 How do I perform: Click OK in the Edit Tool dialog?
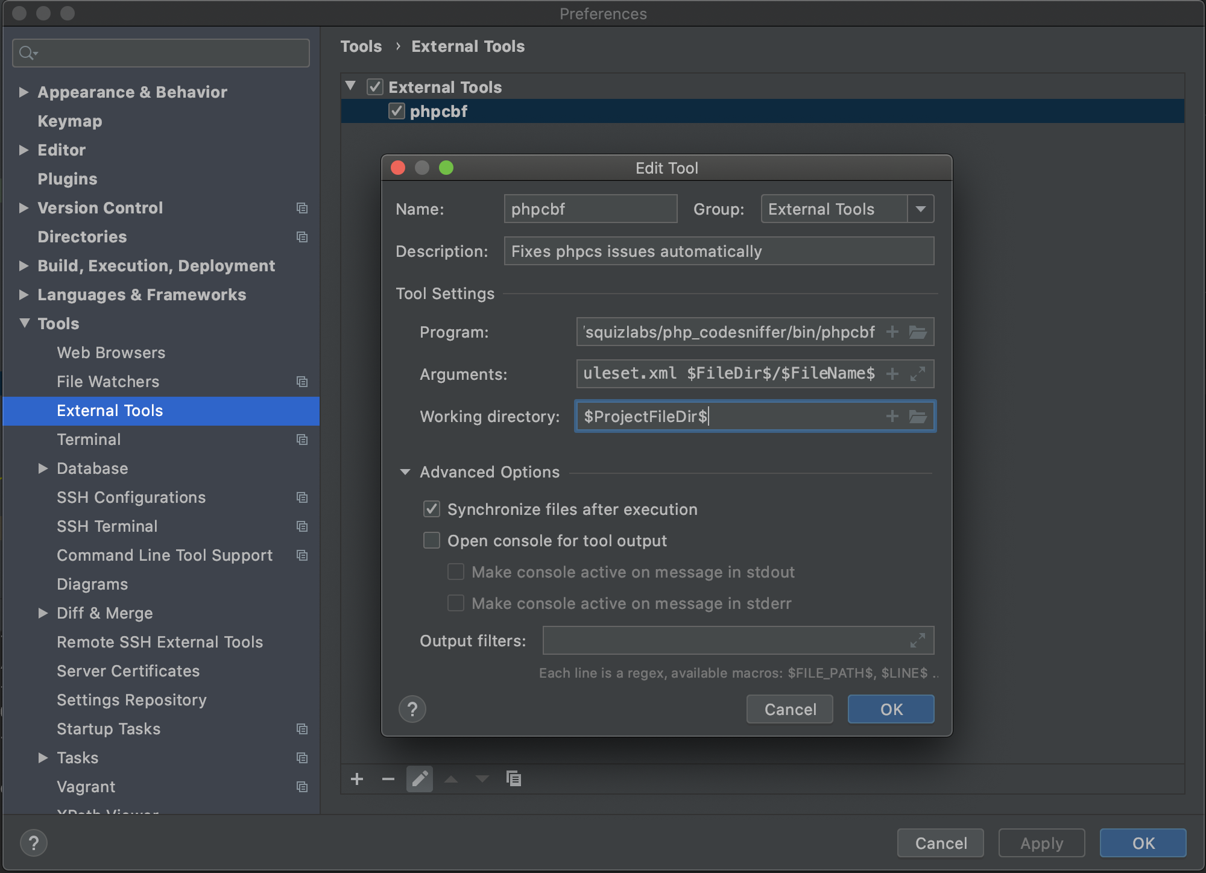891,710
